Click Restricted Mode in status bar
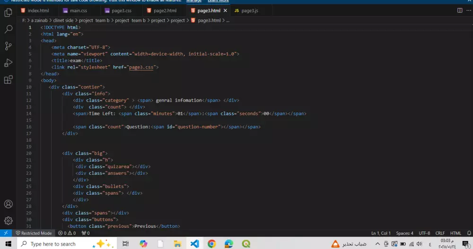The image size is (473, 249). tap(34, 233)
